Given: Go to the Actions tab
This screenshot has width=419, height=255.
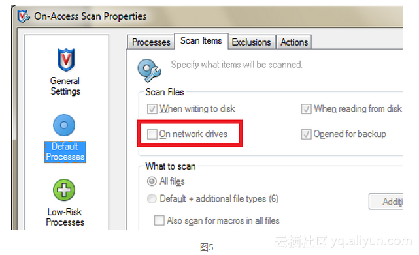Looking at the screenshot, I should 294,42.
